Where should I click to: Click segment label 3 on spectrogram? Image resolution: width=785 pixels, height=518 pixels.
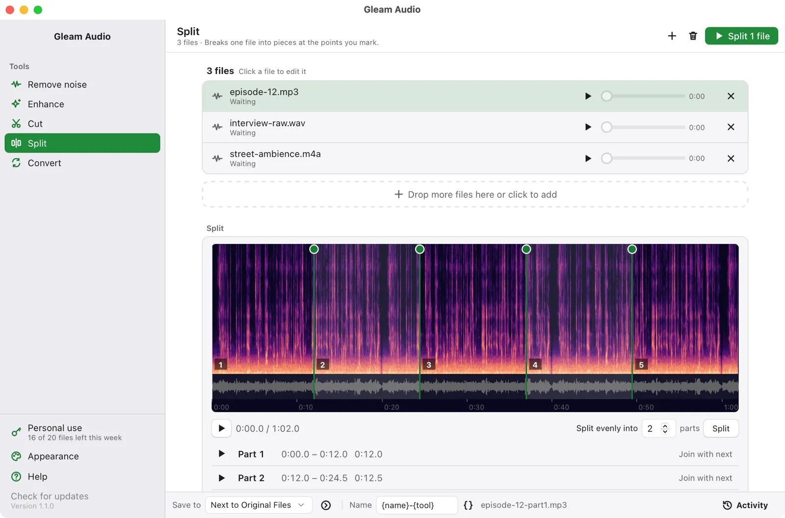point(429,365)
